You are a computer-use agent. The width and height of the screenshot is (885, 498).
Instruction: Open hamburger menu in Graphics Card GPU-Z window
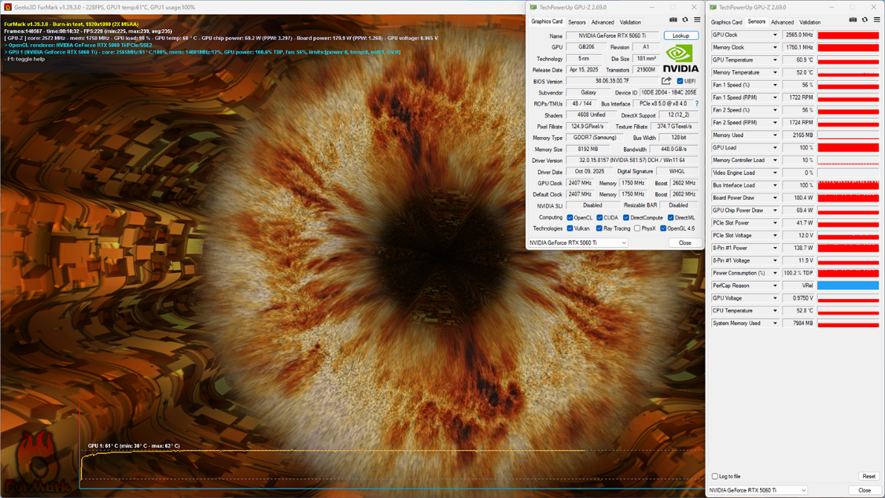(697, 20)
